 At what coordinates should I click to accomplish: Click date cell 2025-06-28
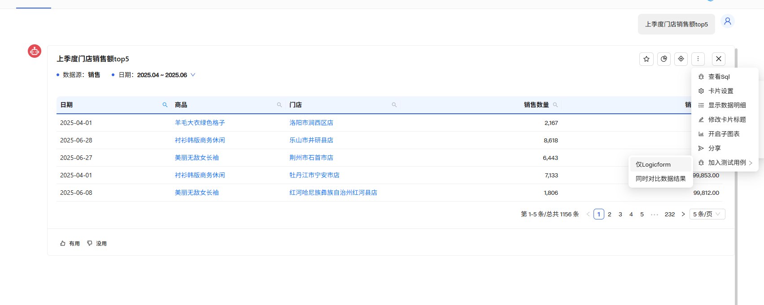tap(76, 140)
